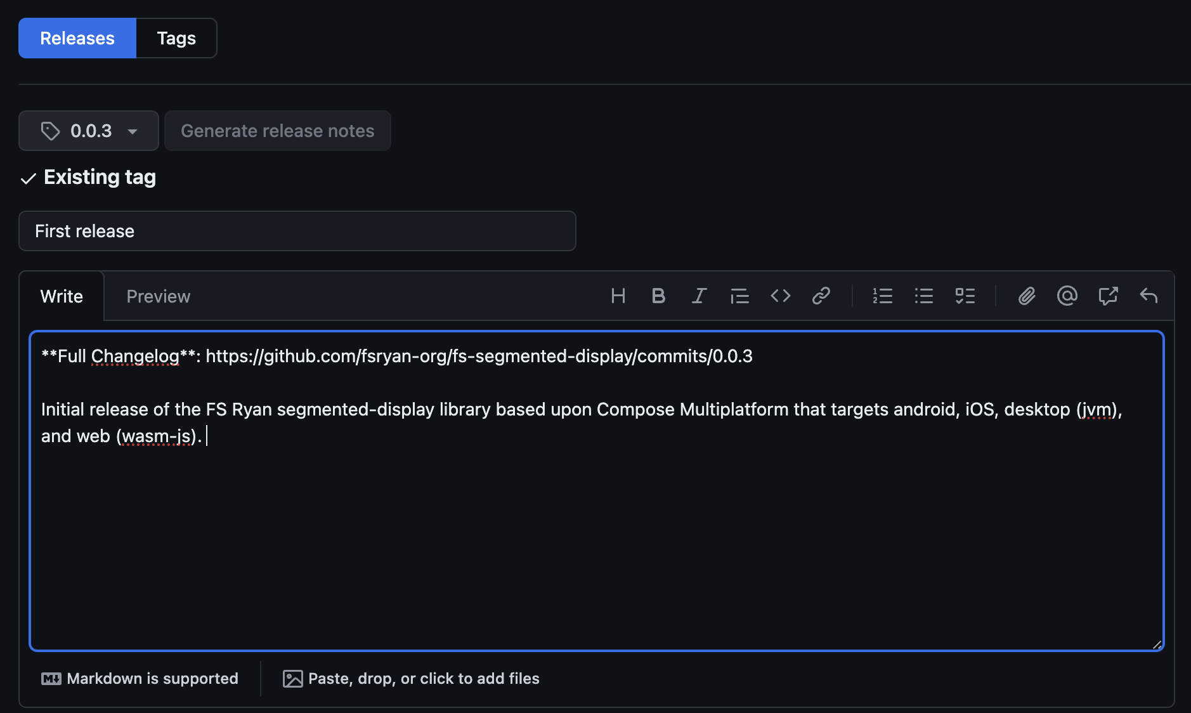Click the image icon beside Paste, drop text
The width and height of the screenshot is (1191, 713).
point(292,679)
